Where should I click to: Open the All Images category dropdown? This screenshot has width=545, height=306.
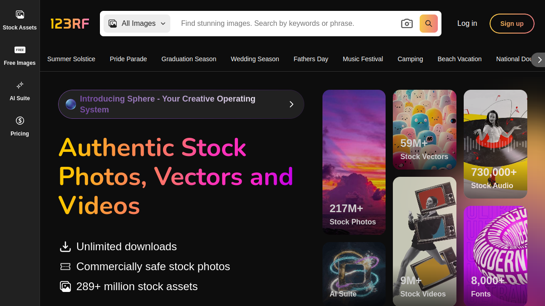tap(137, 24)
